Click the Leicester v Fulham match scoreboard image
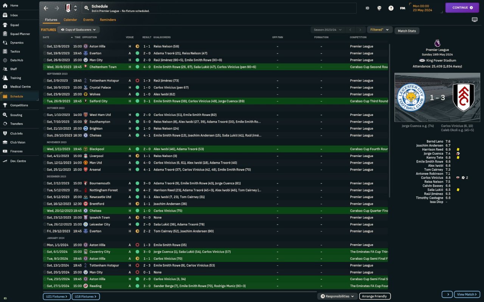This screenshot has height=302, width=484. click(437, 97)
